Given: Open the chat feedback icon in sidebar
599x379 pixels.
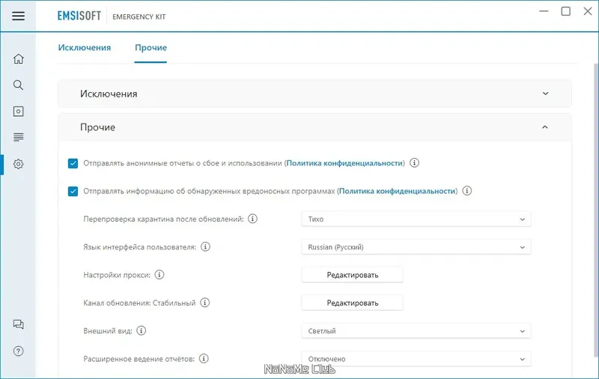Looking at the screenshot, I should pos(18,324).
